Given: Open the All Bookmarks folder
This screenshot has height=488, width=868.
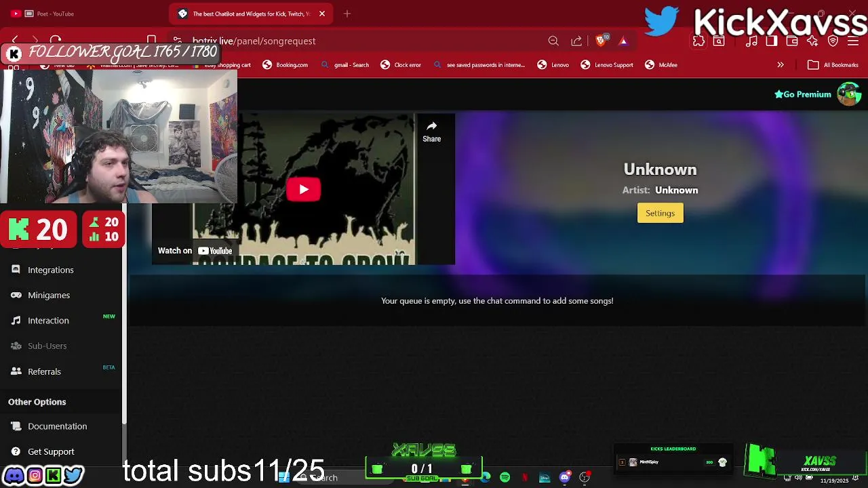Looking at the screenshot, I should tap(833, 65).
